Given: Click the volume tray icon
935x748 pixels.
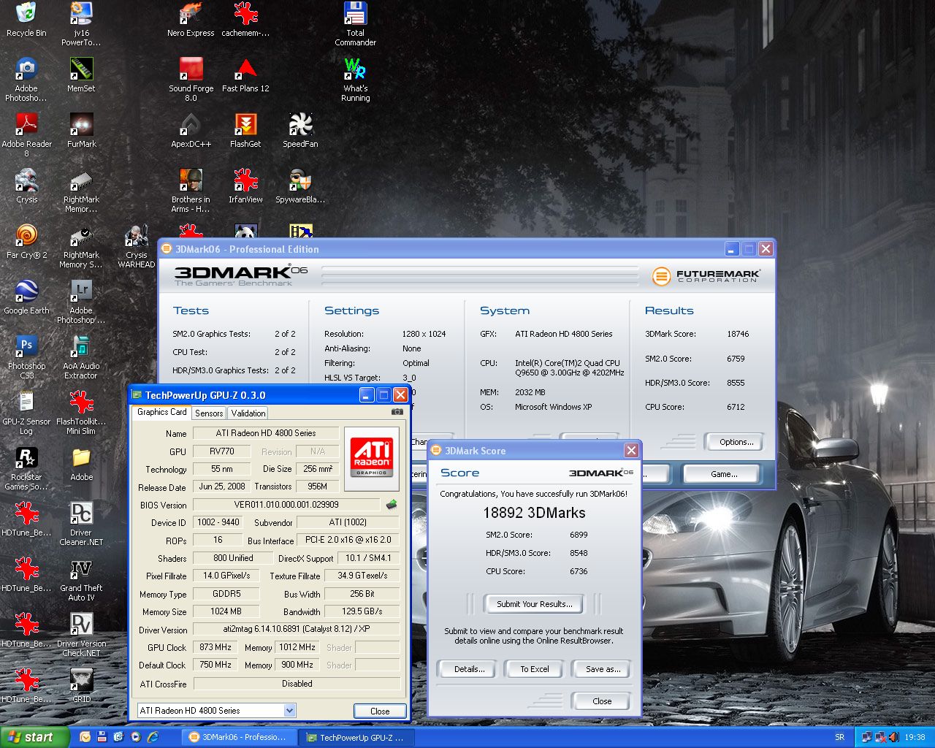Looking at the screenshot, I should click(x=893, y=737).
